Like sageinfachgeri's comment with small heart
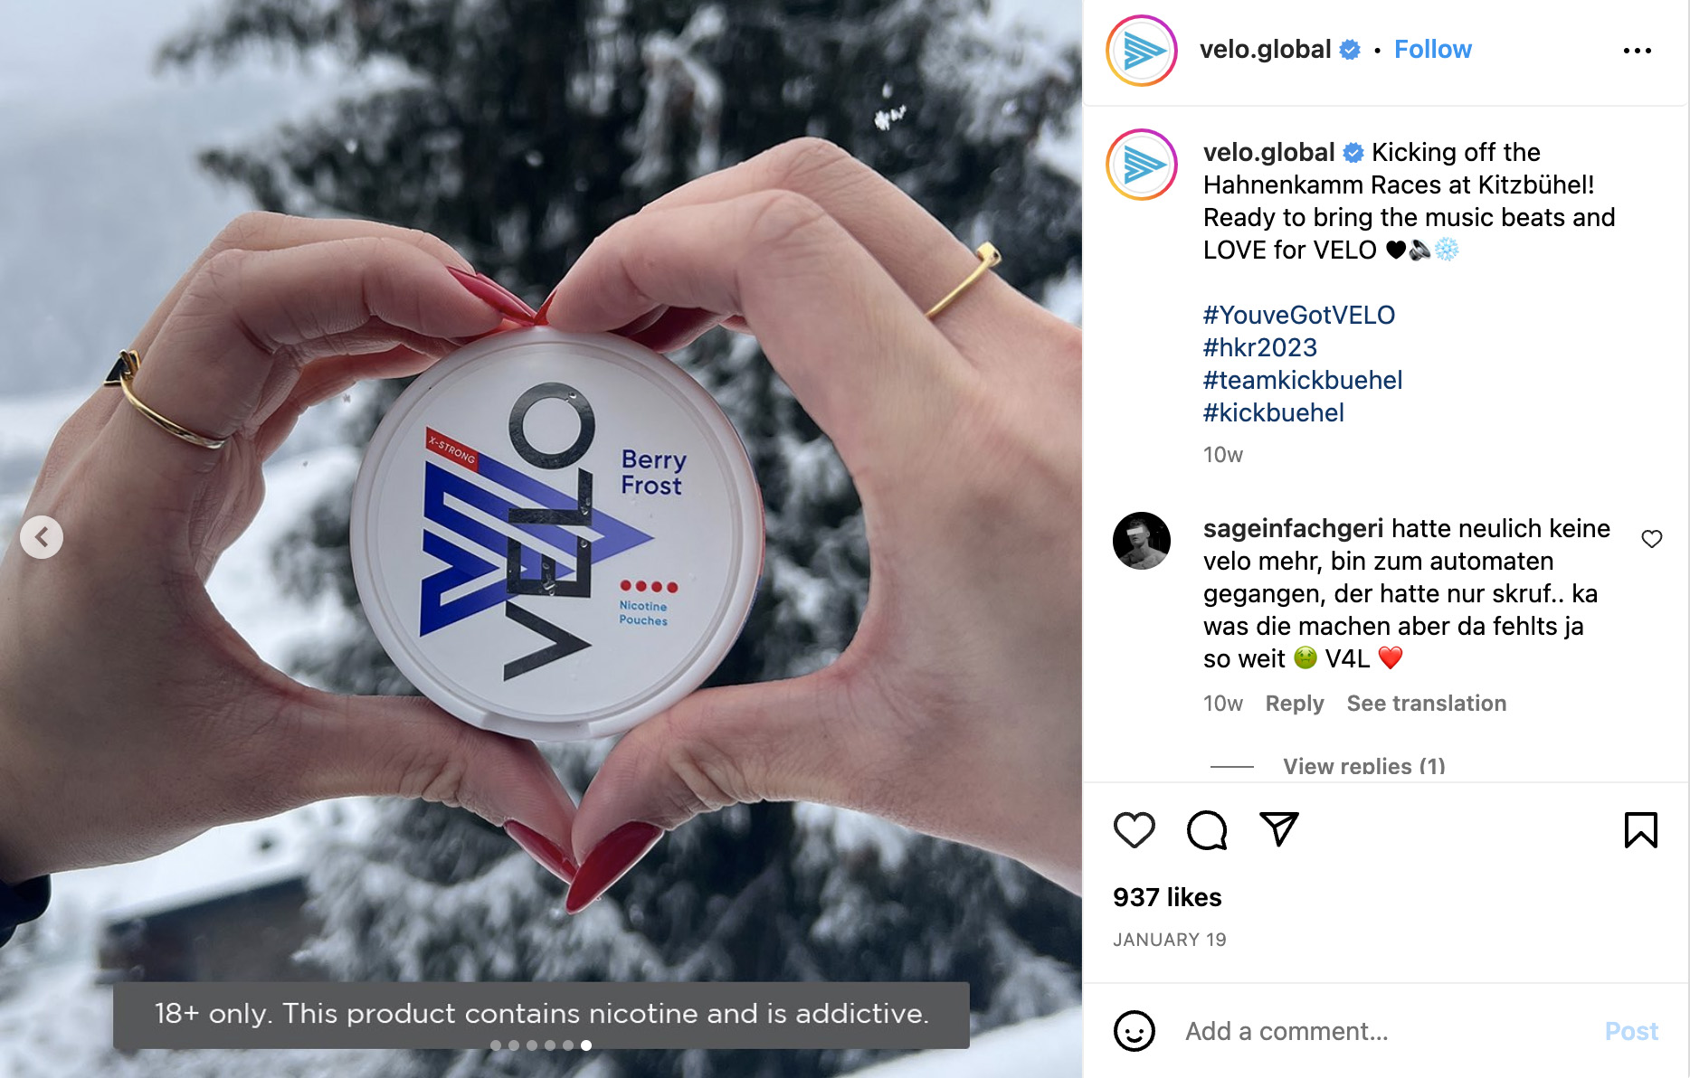Viewport: 1690px width, 1078px height. pyautogui.click(x=1651, y=539)
